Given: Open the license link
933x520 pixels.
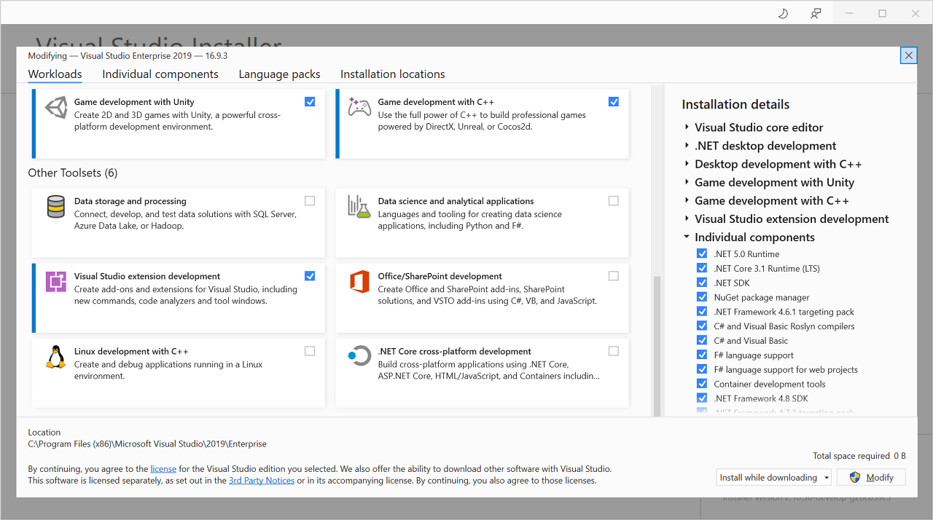Looking at the screenshot, I should pyautogui.click(x=163, y=469).
